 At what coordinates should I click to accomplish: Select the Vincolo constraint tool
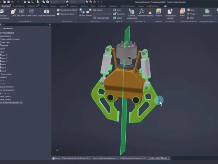click(x=89, y=12)
